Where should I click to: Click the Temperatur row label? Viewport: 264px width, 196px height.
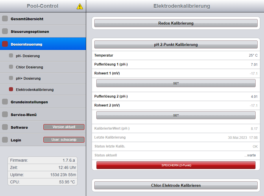click(104, 55)
